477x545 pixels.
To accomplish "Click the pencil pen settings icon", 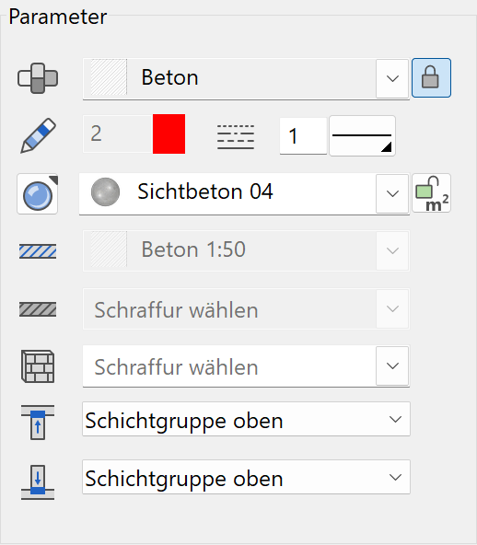I will (x=38, y=135).
